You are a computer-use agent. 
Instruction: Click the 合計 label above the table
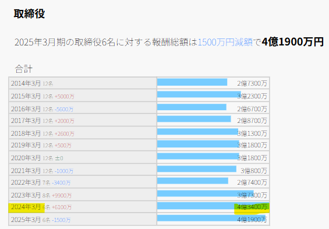tap(24, 69)
